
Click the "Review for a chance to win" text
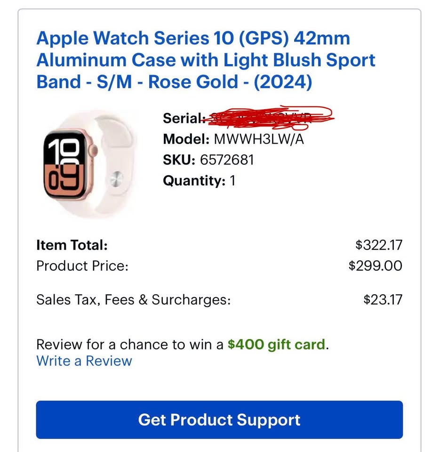(130, 345)
